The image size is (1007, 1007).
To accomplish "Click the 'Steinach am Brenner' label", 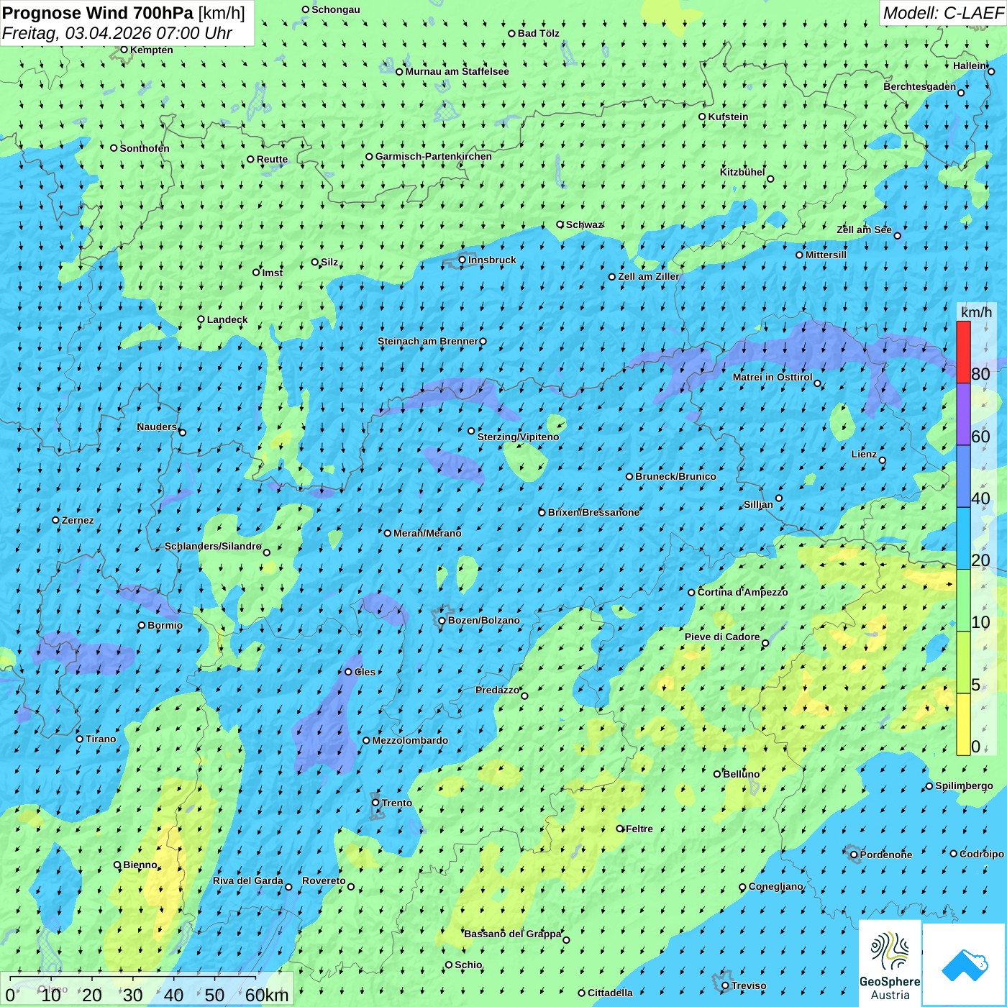I will [428, 341].
